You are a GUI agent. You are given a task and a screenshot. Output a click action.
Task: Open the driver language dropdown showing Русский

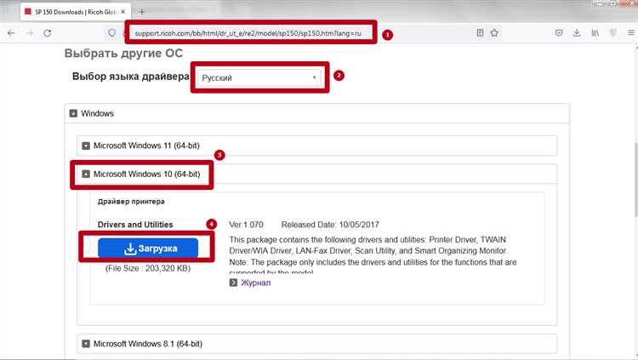point(259,77)
